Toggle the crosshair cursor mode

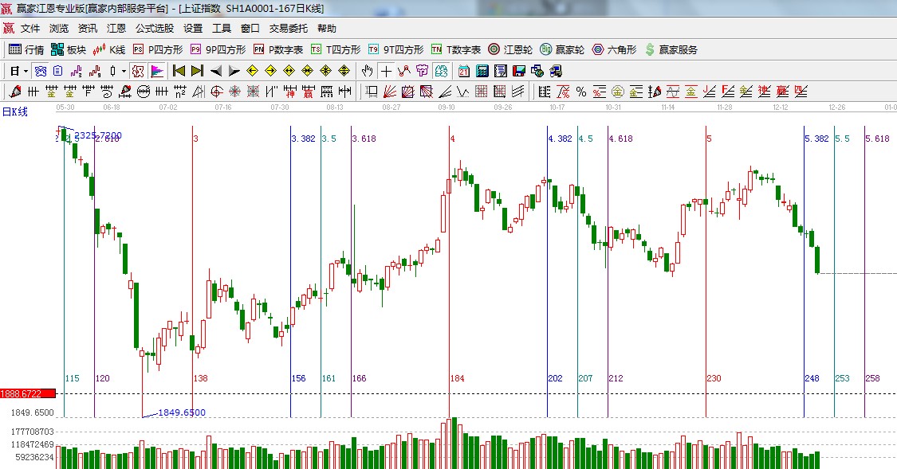386,71
